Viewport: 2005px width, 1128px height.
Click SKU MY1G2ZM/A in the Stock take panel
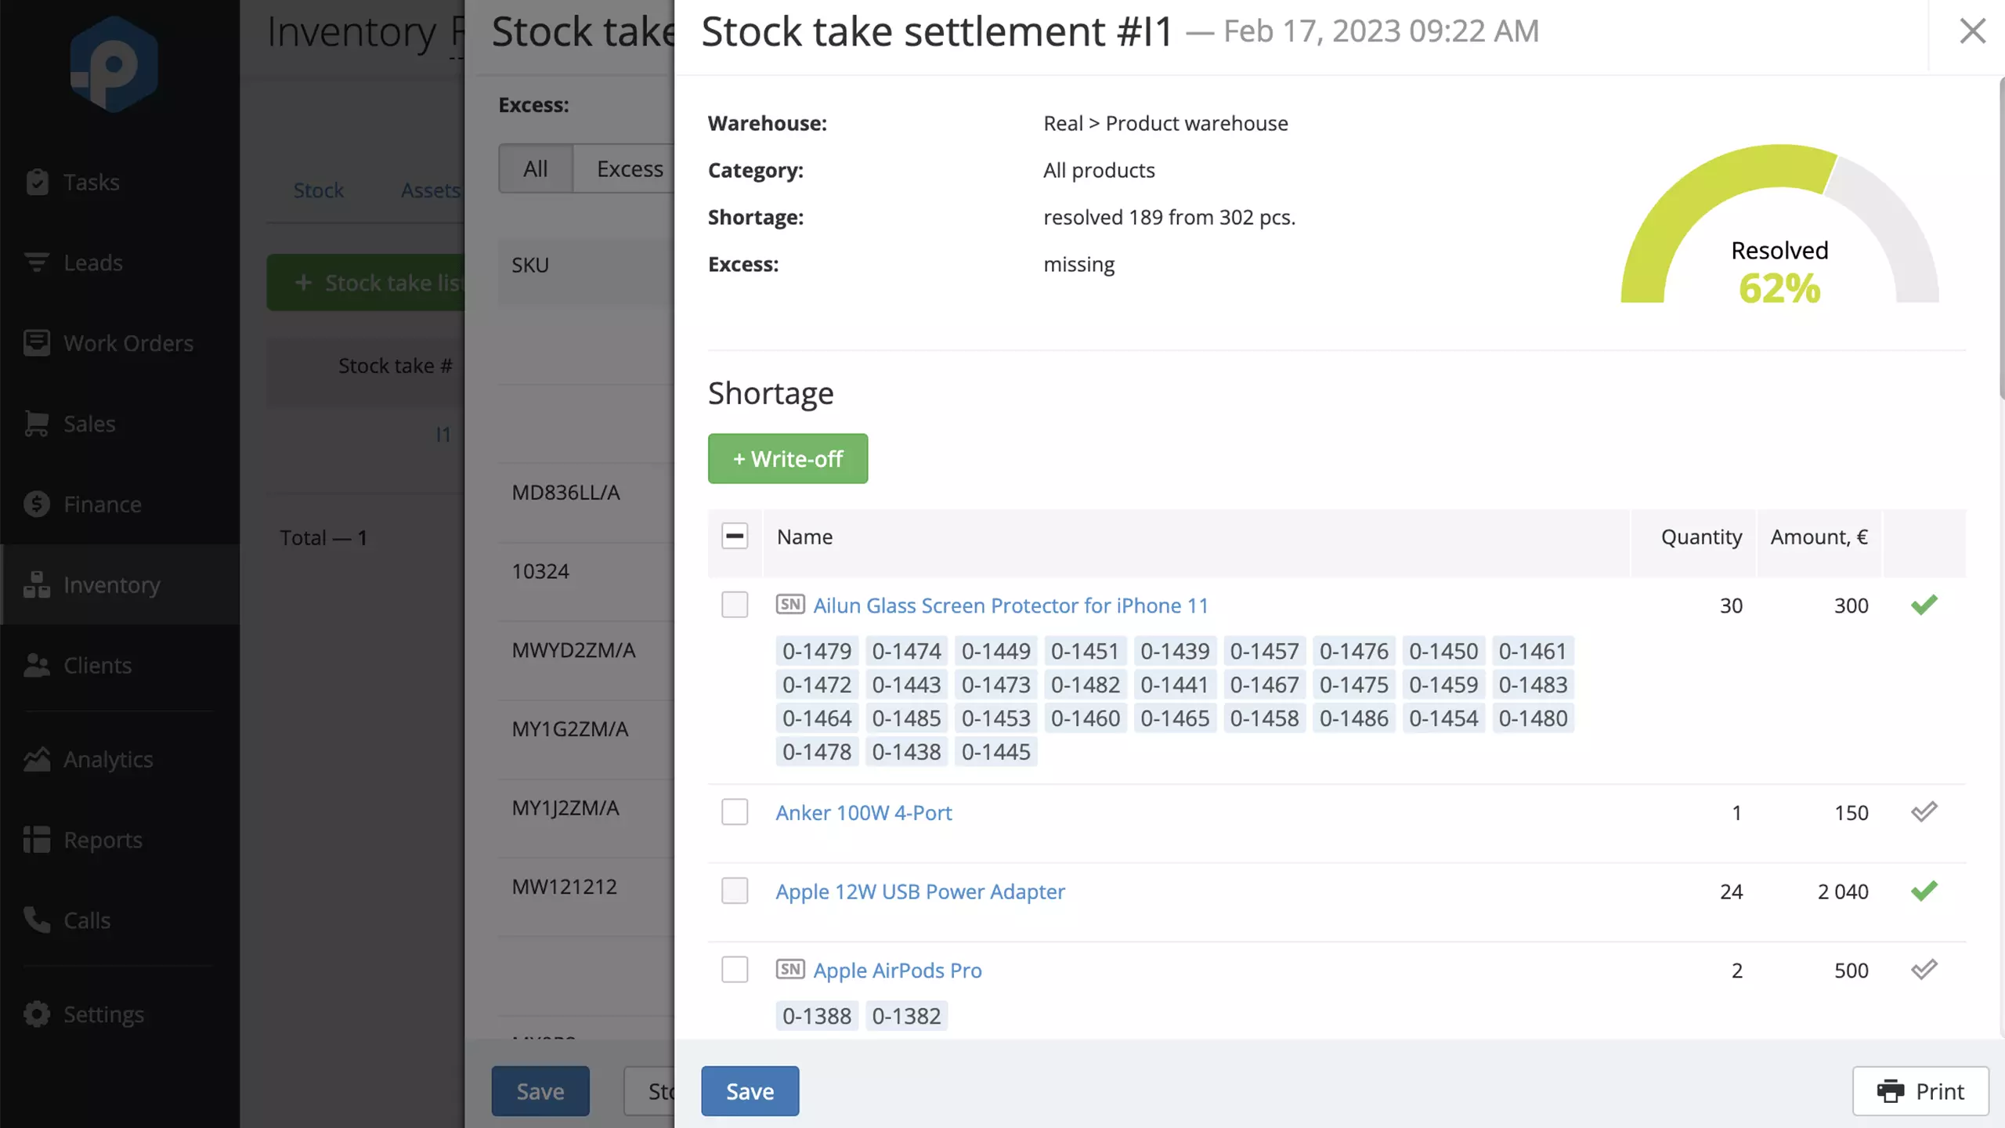570,728
